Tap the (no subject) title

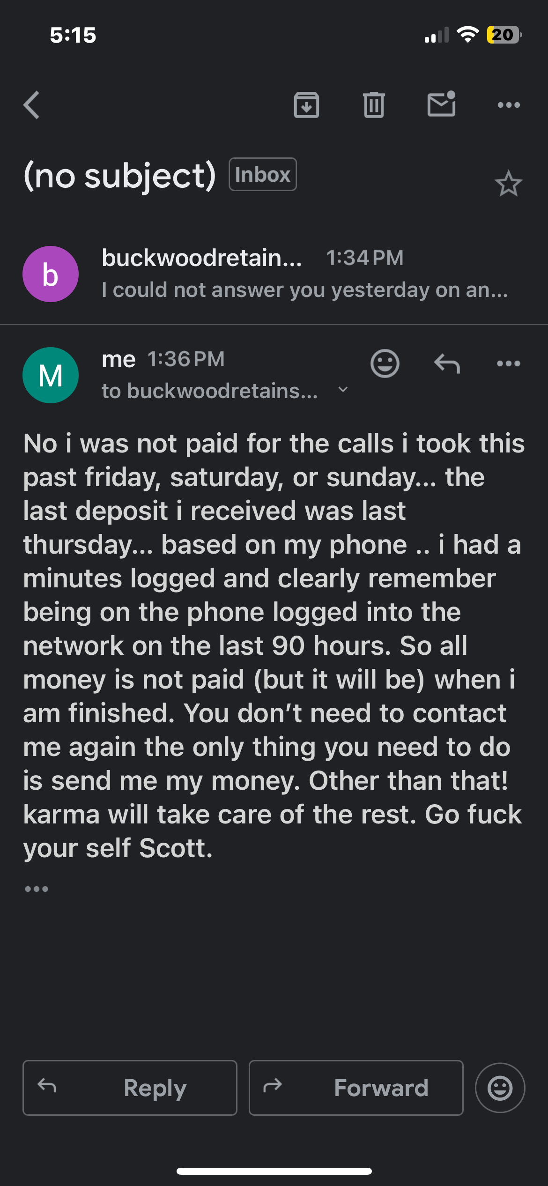120,176
